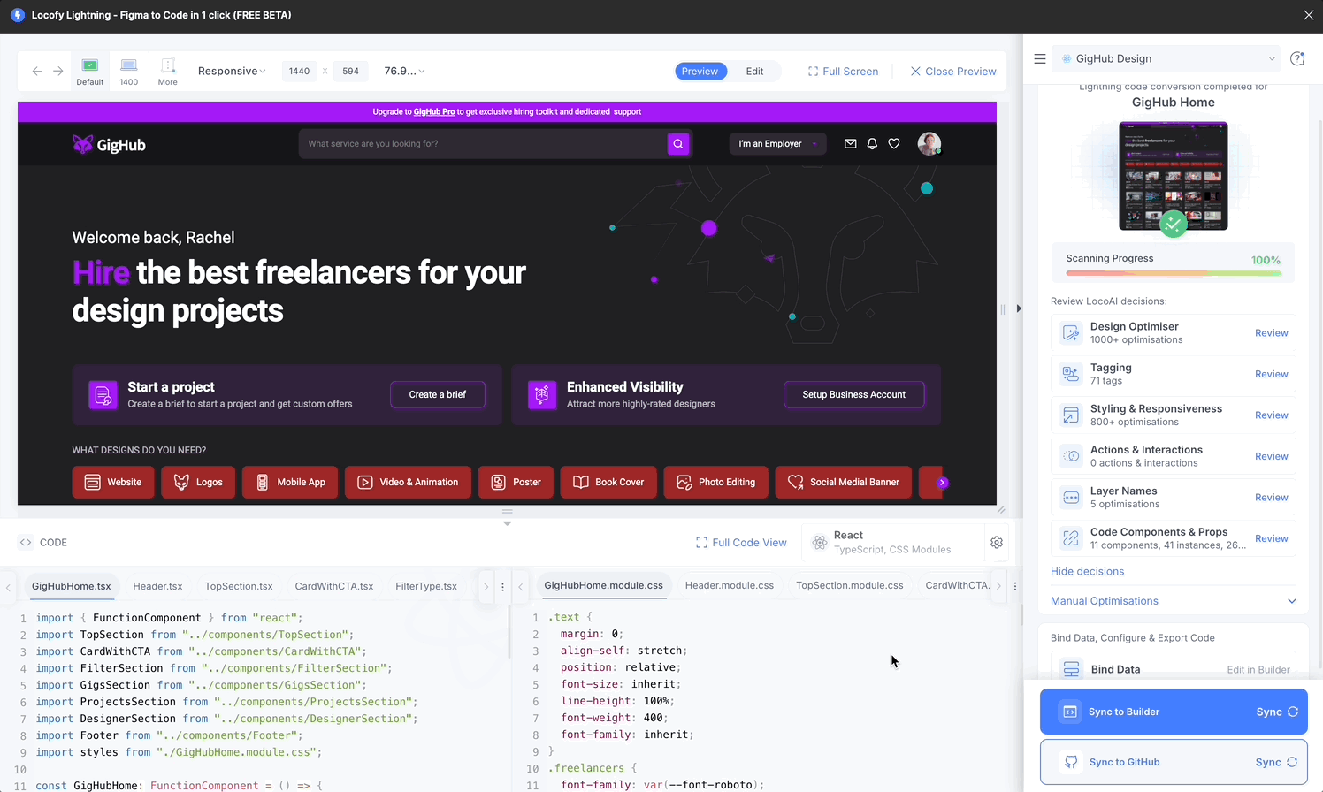Collapse the right panel arrow
Screen dimensions: 1323x792
pyautogui.click(x=1019, y=308)
